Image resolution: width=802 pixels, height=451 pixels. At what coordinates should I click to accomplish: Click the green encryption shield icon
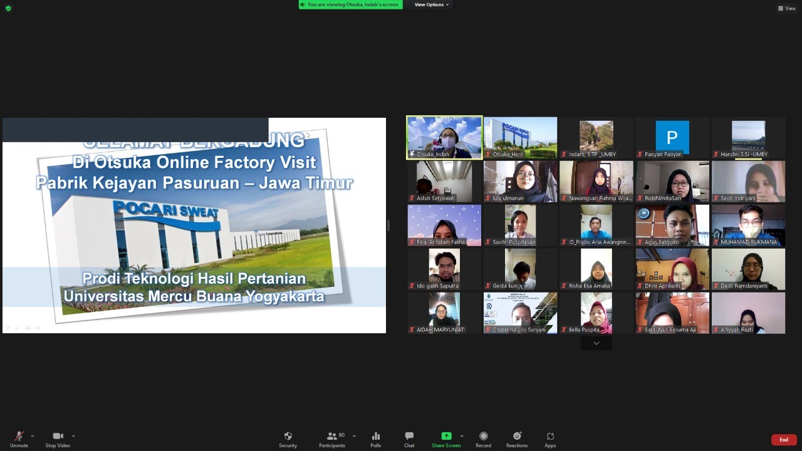pyautogui.click(x=8, y=8)
